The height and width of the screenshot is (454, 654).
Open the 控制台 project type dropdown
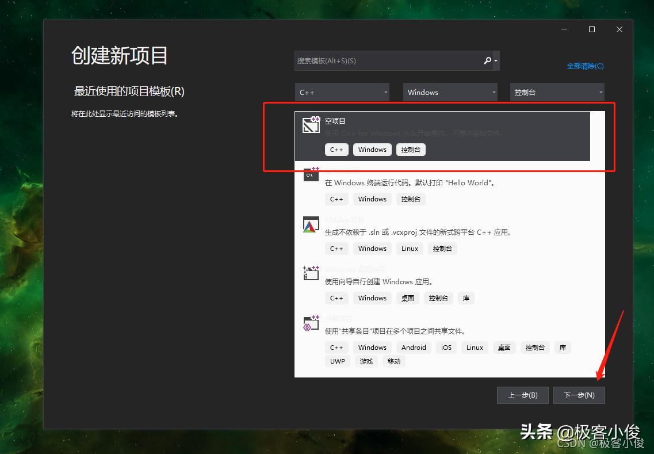[557, 92]
